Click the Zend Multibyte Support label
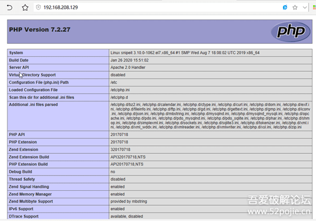The height and width of the screenshot is (221, 316). point(31,202)
